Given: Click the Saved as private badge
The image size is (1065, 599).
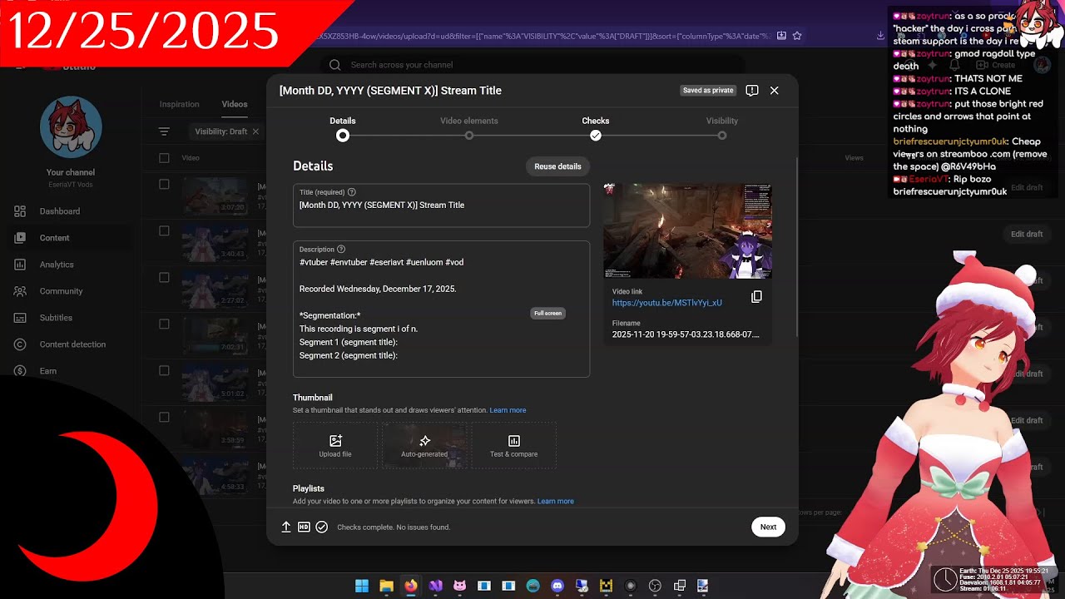Looking at the screenshot, I should pyautogui.click(x=708, y=91).
